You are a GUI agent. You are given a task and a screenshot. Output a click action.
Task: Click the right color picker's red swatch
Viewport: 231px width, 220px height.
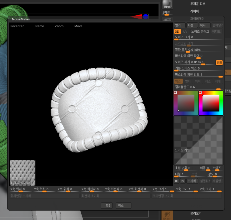click(200, 92)
